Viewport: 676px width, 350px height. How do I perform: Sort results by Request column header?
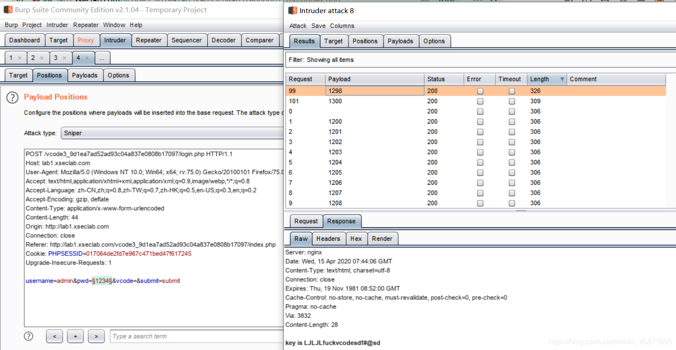pos(305,79)
